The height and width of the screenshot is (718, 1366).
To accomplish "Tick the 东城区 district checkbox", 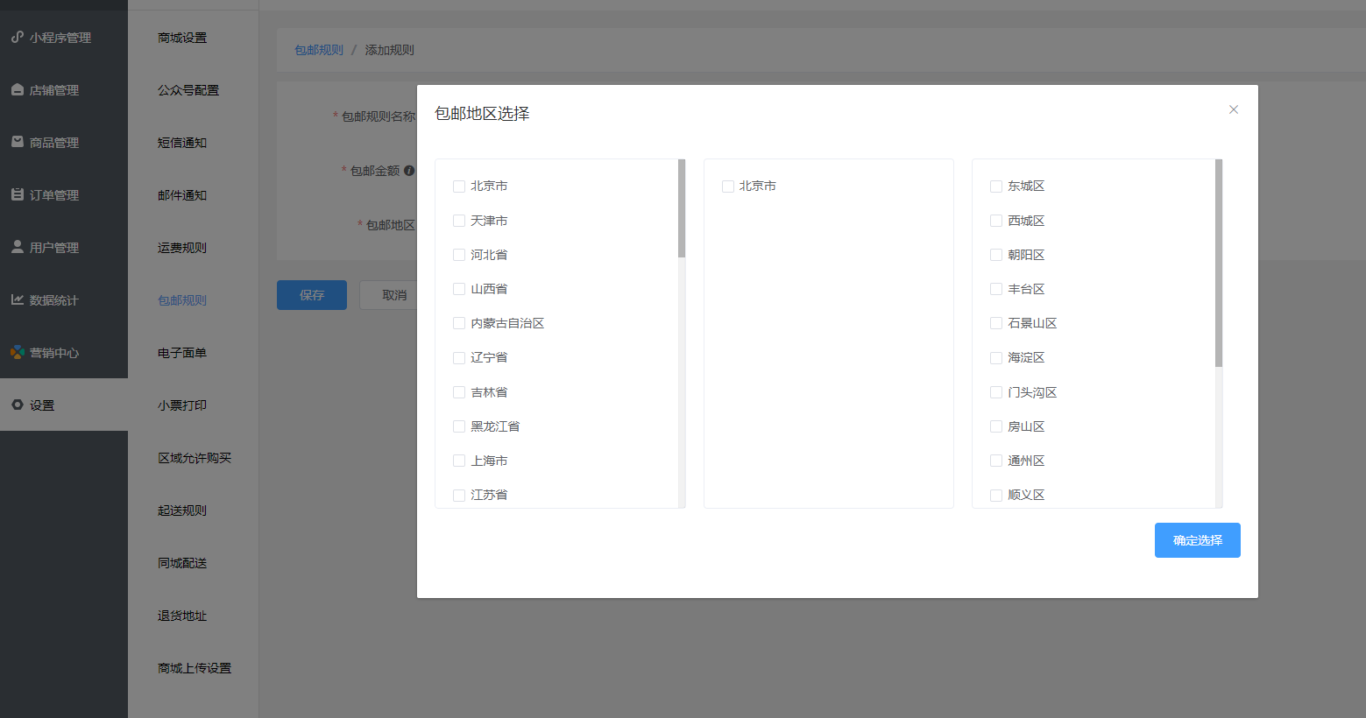I will click(x=996, y=187).
